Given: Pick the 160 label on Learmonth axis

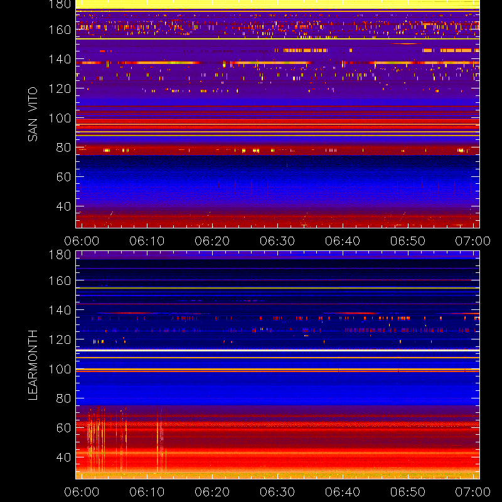Looking at the screenshot, I should tap(60, 280).
